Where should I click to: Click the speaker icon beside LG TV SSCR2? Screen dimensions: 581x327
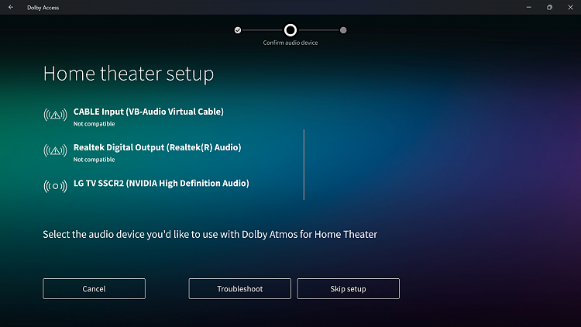(55, 186)
